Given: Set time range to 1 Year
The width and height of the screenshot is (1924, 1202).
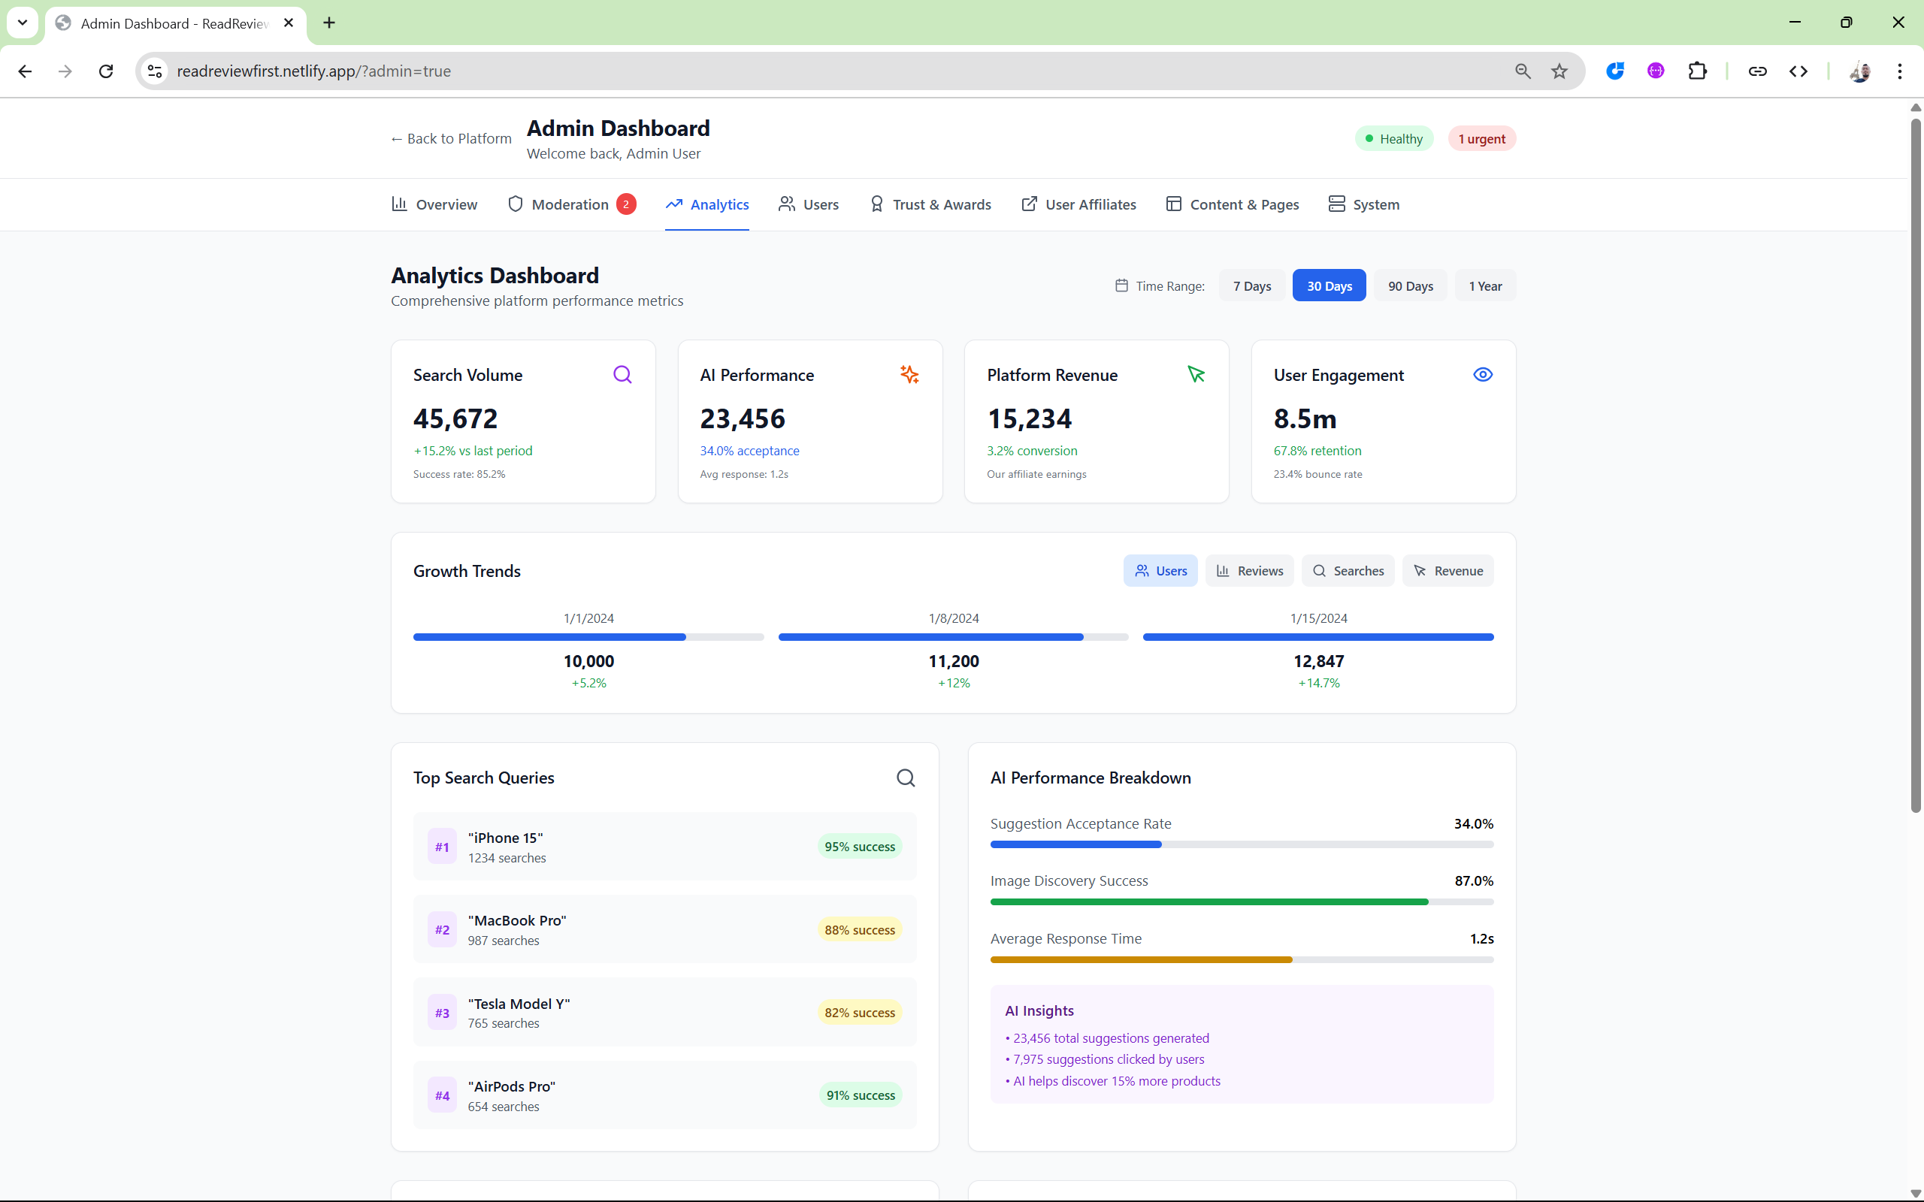Looking at the screenshot, I should pyautogui.click(x=1484, y=286).
